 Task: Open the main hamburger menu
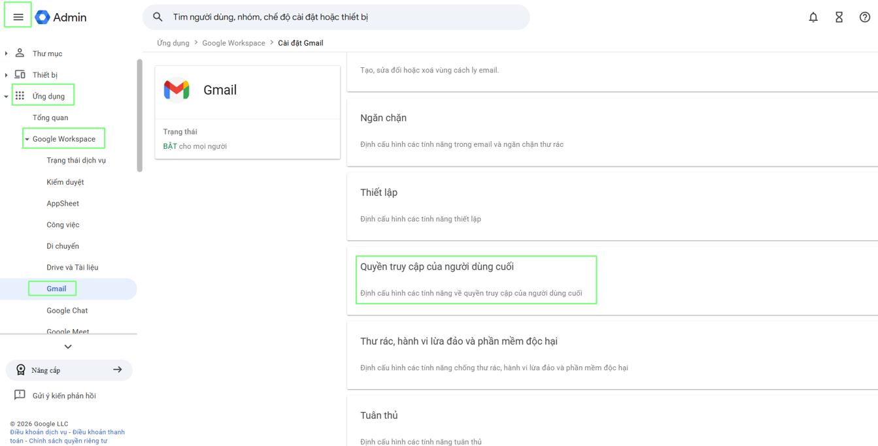tap(18, 17)
